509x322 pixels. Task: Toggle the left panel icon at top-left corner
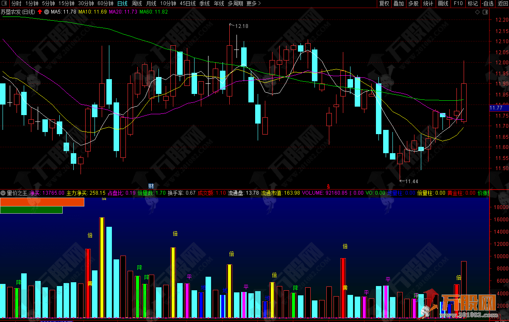pyautogui.click(x=4, y=3)
